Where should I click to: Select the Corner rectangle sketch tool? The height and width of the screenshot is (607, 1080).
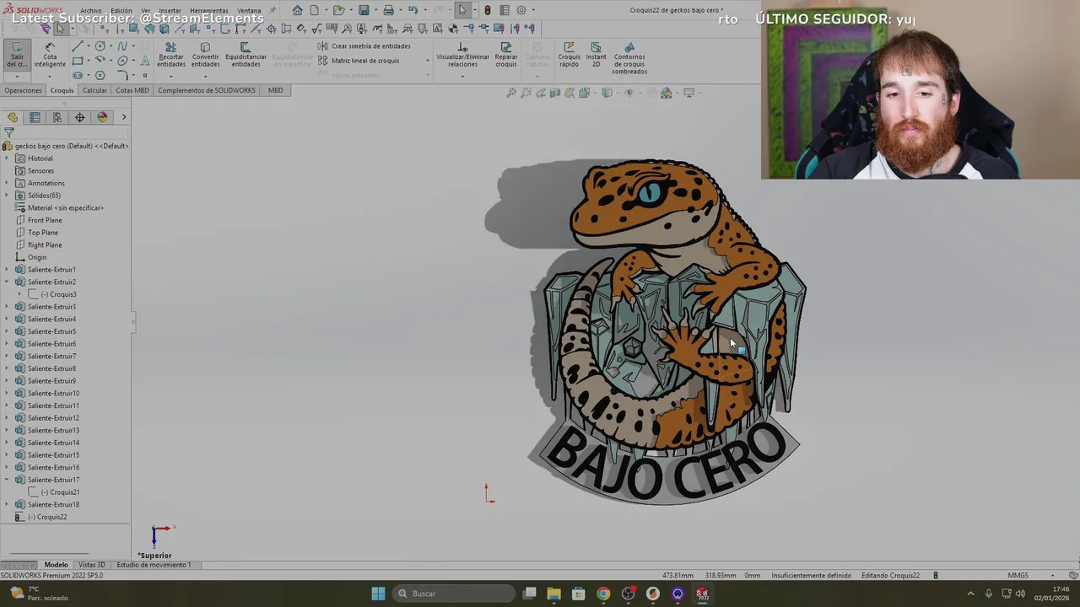click(x=78, y=61)
